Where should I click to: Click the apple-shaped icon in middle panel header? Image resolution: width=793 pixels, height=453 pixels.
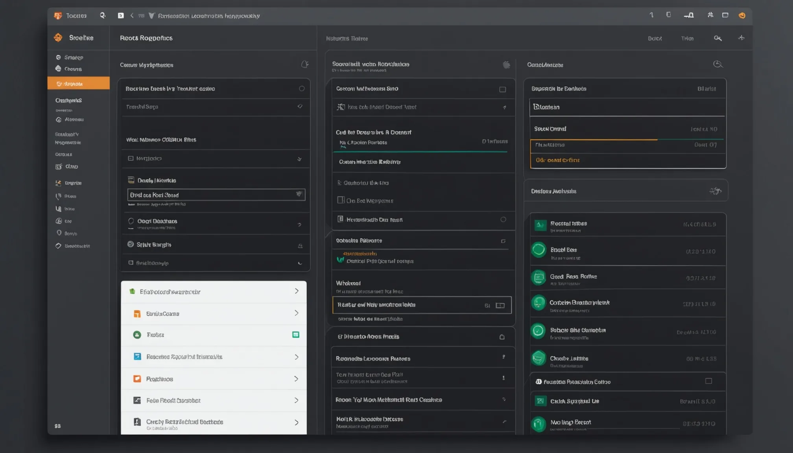coord(506,65)
